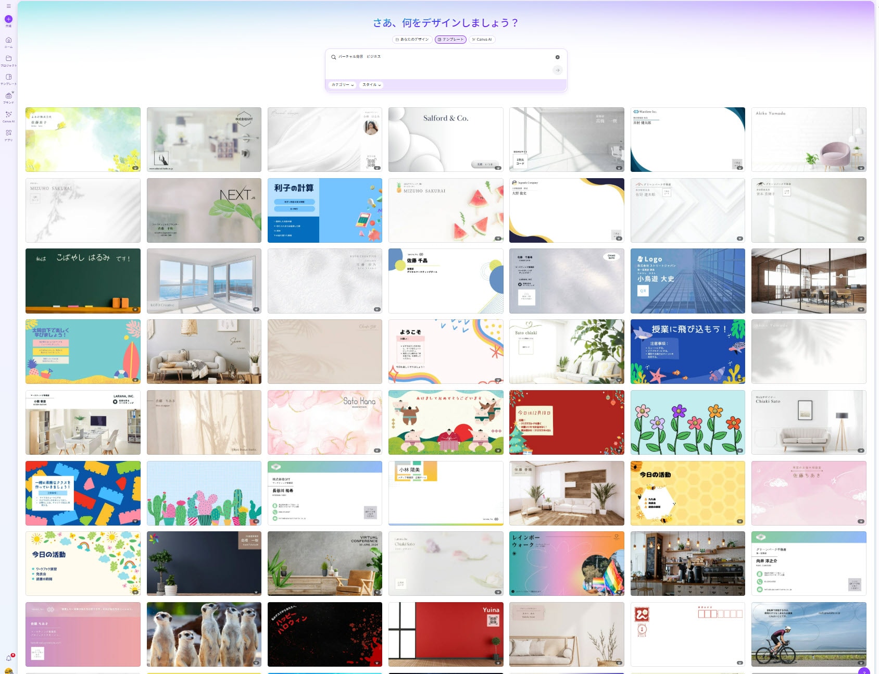Expand the カテゴリー dropdown filter
Screen dimensions: 879x674
click(343, 85)
